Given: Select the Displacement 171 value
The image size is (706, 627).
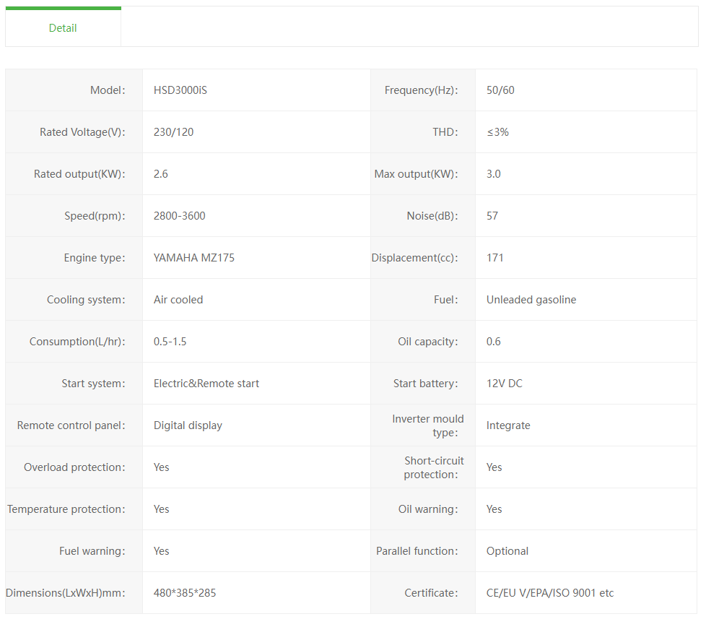Looking at the screenshot, I should pos(495,258).
